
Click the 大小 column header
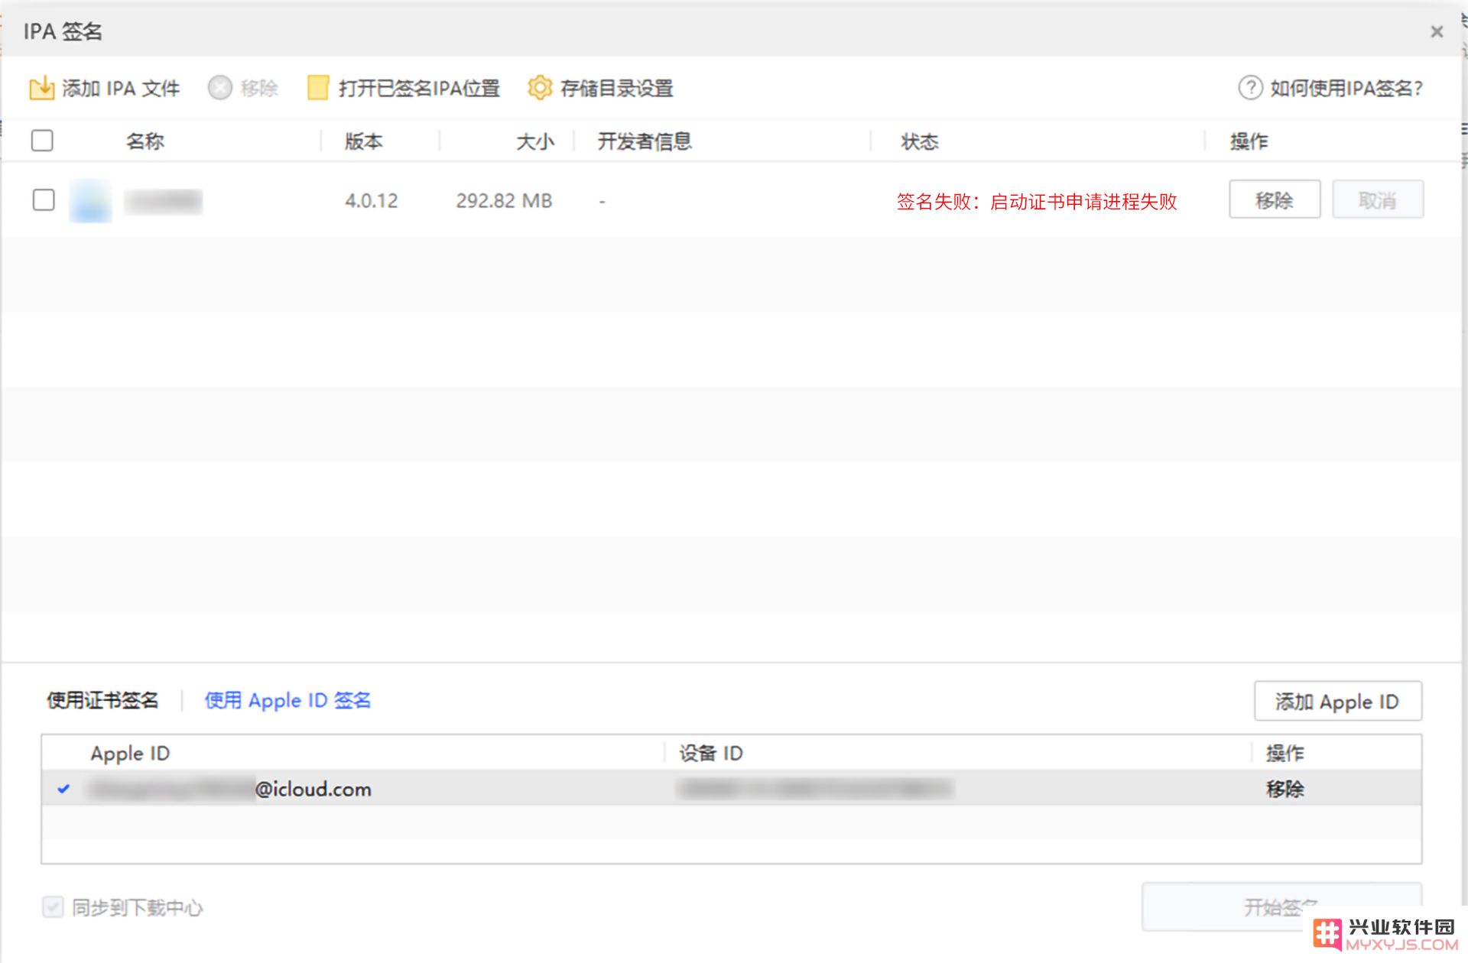tap(535, 141)
